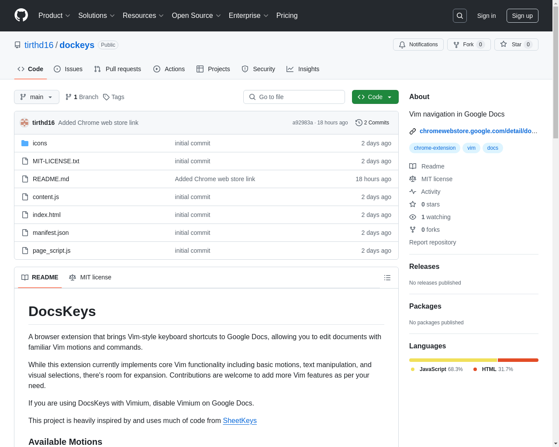
Task: Click file icon beside content.js
Action: pos(25,197)
